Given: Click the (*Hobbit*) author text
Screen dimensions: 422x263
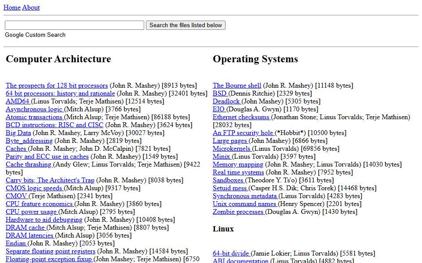Looking at the screenshot, I should point(291,133).
